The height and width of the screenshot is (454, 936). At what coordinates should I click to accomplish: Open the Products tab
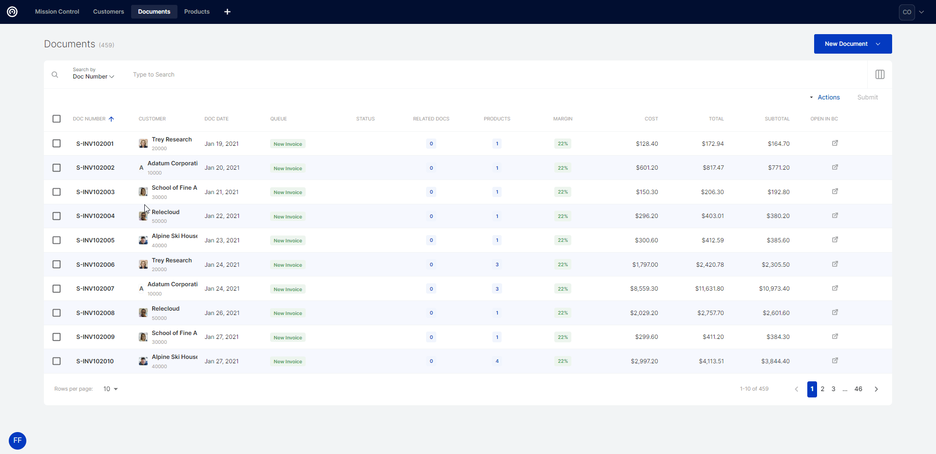pos(196,12)
